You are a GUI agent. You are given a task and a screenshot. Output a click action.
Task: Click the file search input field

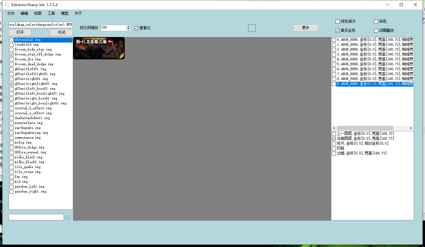pos(36,217)
